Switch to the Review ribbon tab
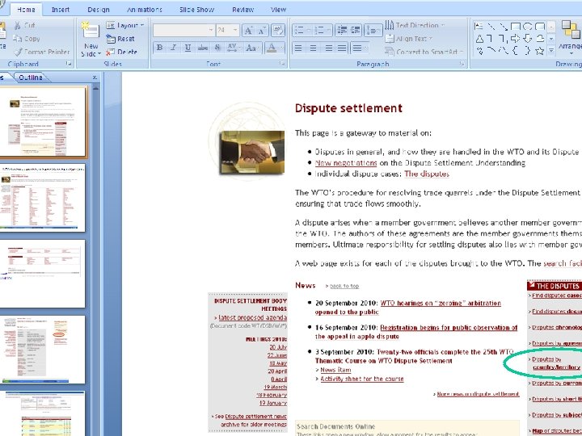Image resolution: width=582 pixels, height=436 pixels. (242, 10)
